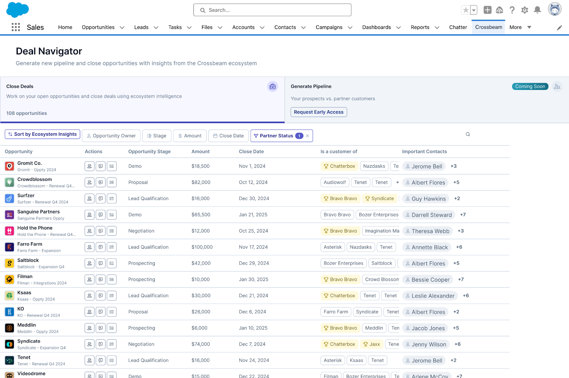Click the person action icon for Saltblock
This screenshot has width=569, height=378.
[x=90, y=263]
